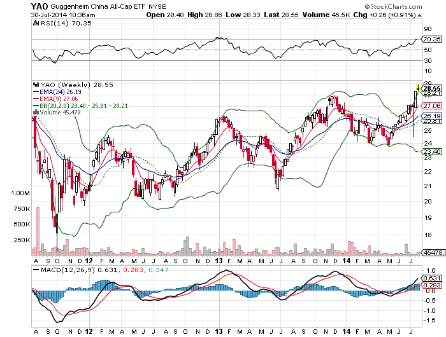Click the yellow-highlighted latest weekly candle
The height and width of the screenshot is (337, 446).
[x=417, y=88]
